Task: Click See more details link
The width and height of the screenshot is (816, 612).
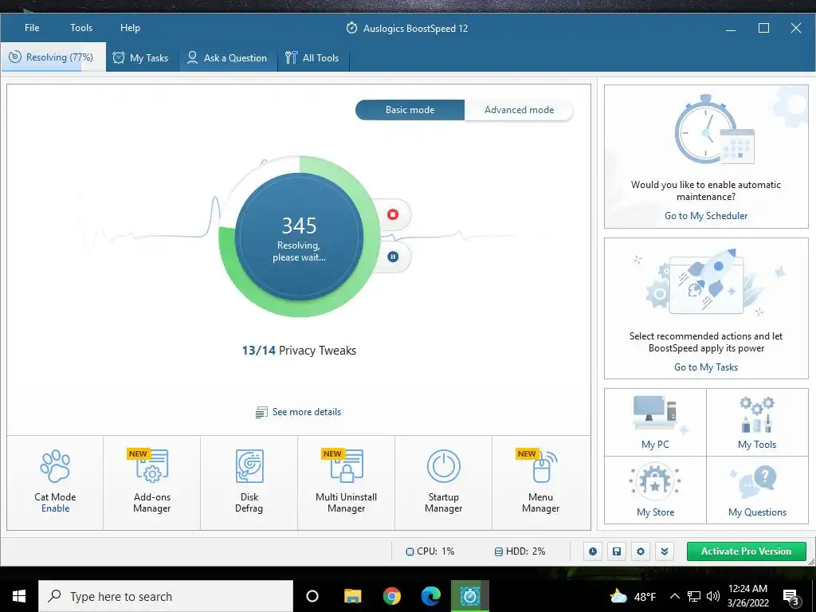Action: click(x=299, y=412)
